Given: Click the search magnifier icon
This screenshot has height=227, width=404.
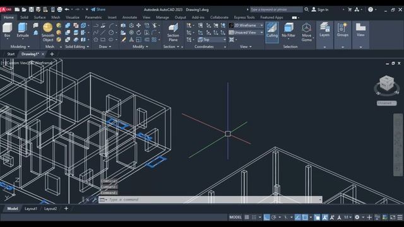Looking at the screenshot, I should 306,9.
